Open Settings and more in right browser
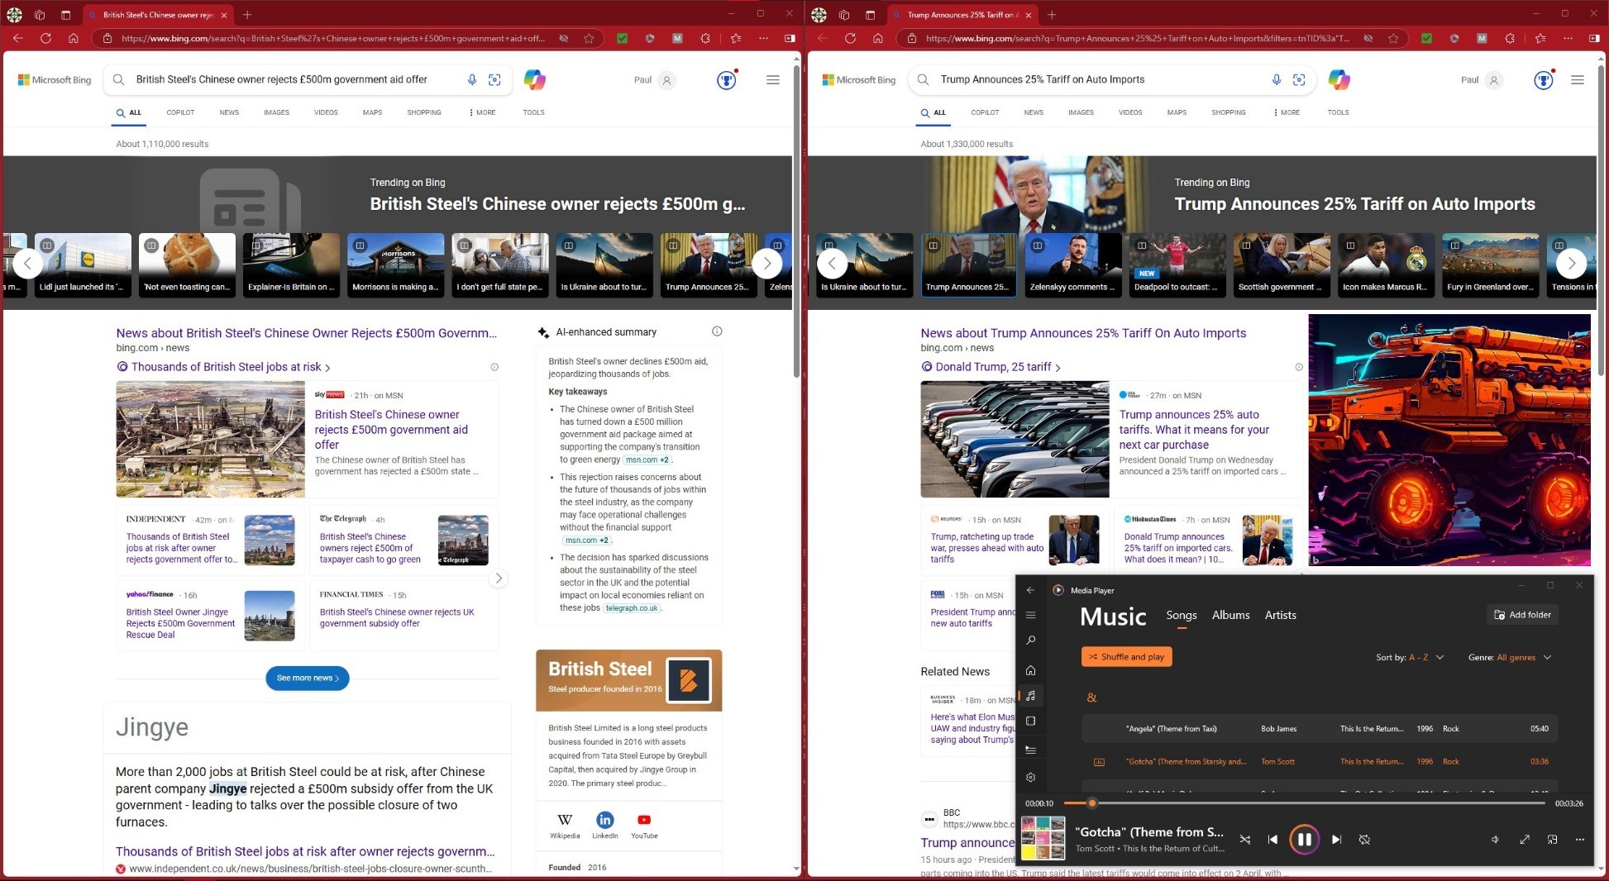 tap(1568, 38)
